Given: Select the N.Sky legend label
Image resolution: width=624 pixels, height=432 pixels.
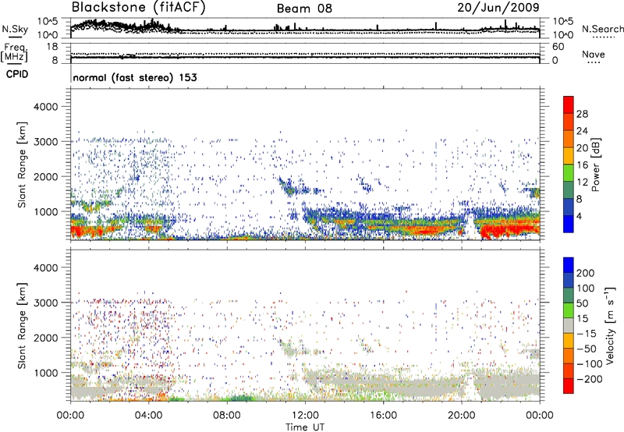Looking at the screenshot, I should pos(15,29).
